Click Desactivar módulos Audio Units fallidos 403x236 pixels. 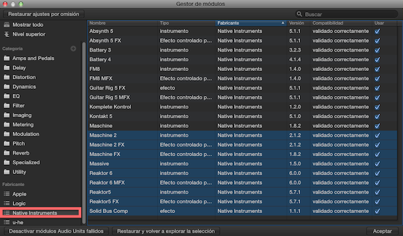pyautogui.click(x=56, y=231)
